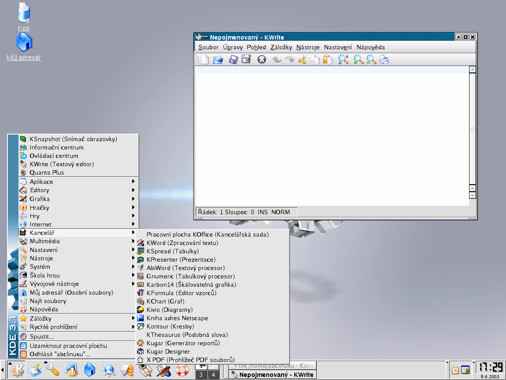Open the Úpravy menu in KWrite

pyautogui.click(x=233, y=47)
